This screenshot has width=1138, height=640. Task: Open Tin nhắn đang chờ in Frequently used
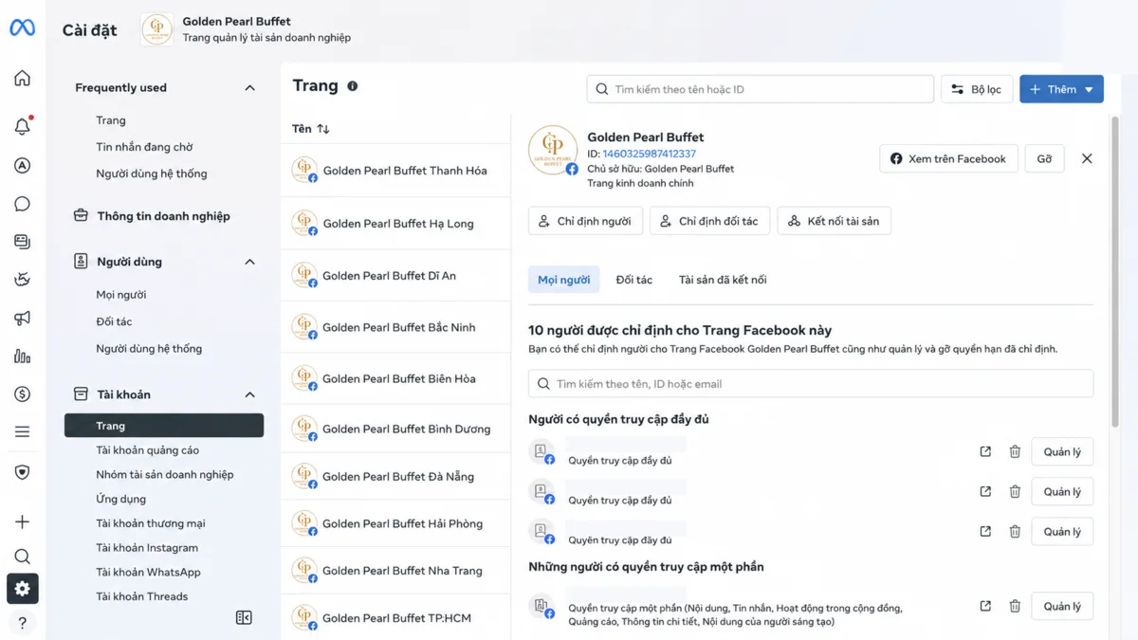tap(144, 147)
